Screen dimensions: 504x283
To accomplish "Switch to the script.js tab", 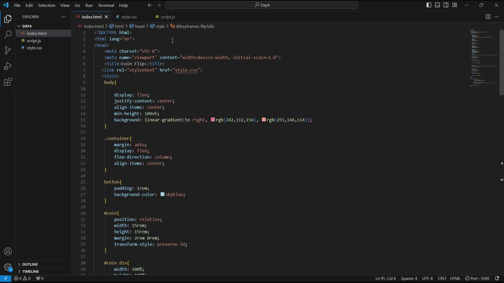I will (x=168, y=17).
